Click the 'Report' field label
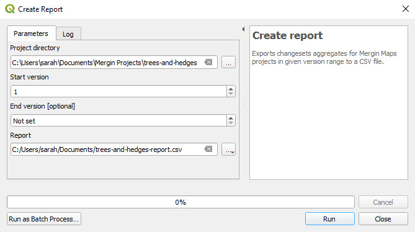The height and width of the screenshot is (232, 415). click(x=20, y=135)
